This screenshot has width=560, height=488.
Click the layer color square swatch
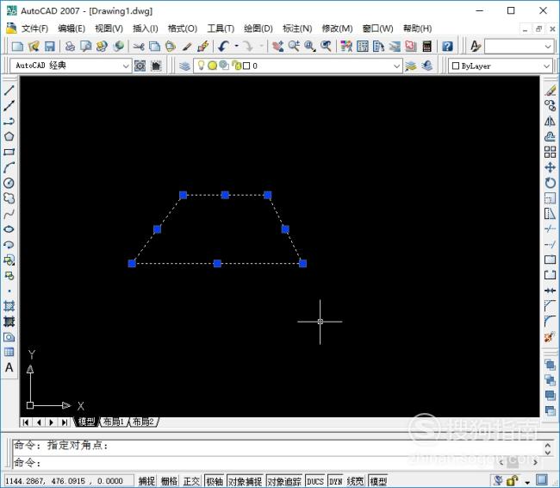246,66
